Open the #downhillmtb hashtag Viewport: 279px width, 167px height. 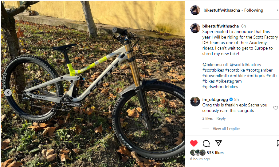point(215,76)
